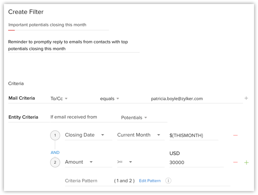
Task: Add a new criteria row with the green plus
Action: pyautogui.click(x=246, y=163)
